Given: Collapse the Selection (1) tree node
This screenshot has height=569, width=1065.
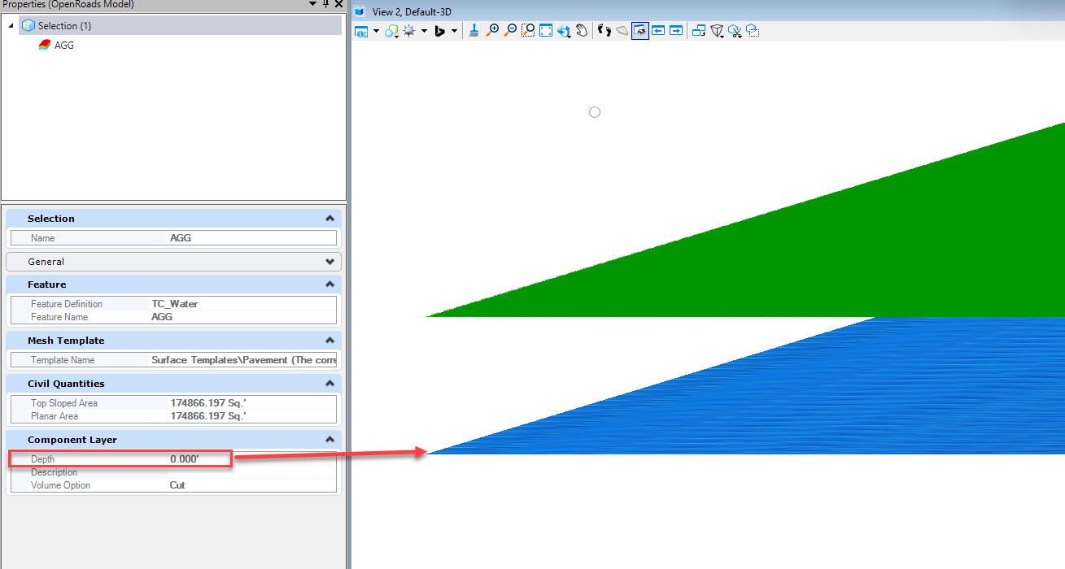Looking at the screenshot, I should tap(11, 25).
